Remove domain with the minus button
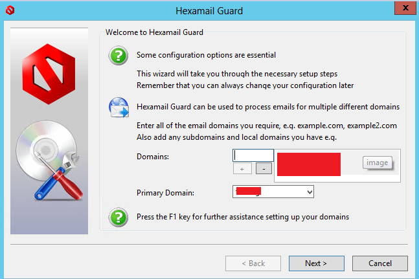The height and width of the screenshot is (279, 419). coord(264,169)
